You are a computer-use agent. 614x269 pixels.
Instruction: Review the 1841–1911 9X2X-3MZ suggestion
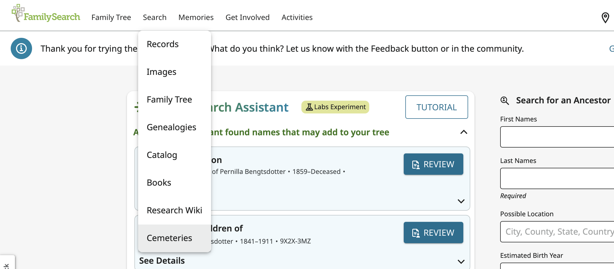(433, 233)
